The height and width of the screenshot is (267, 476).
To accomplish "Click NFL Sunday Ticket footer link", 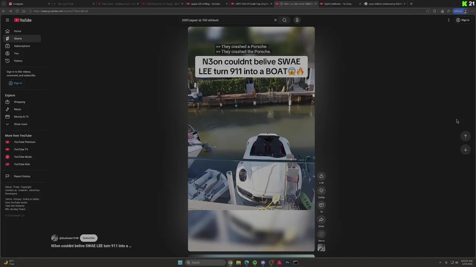I will [15, 209].
